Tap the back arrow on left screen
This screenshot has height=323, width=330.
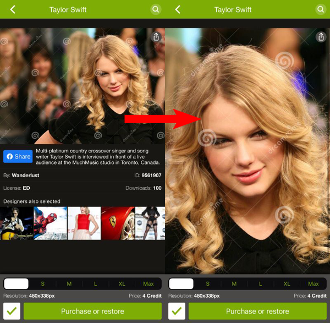tap(13, 9)
